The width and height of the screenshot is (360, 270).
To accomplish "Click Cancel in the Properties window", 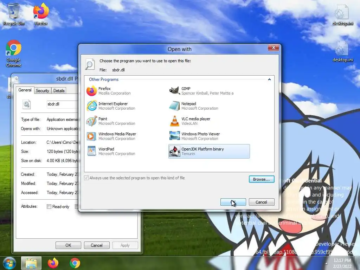I will tap(97, 245).
